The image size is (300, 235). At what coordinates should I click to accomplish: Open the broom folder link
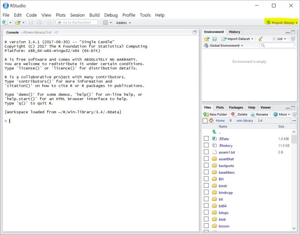(x=224, y=226)
